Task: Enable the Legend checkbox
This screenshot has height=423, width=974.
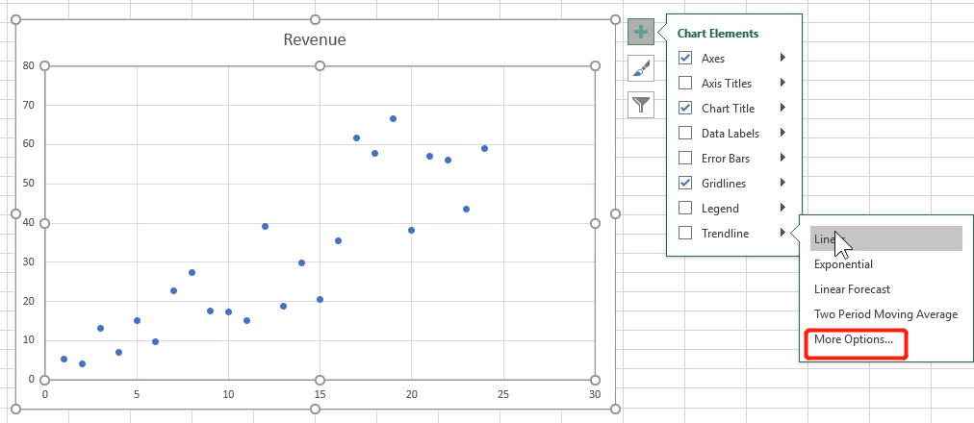Action: click(x=685, y=208)
